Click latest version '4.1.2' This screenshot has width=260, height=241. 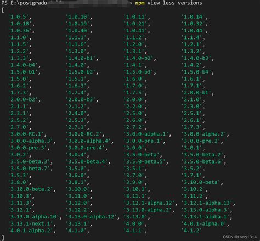(x=191, y=231)
